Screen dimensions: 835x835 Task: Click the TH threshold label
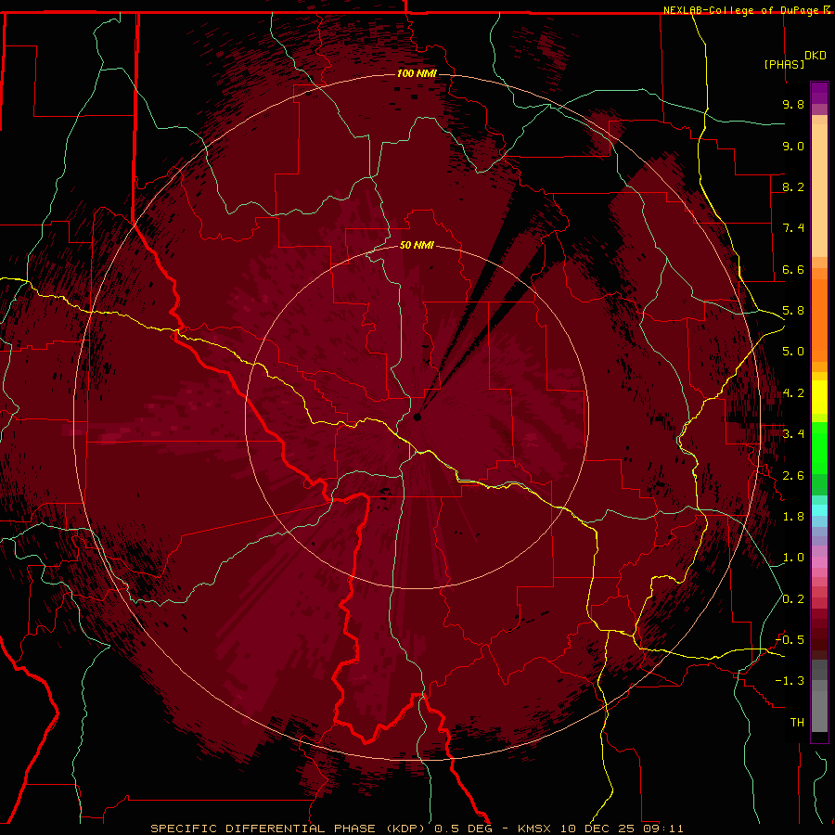[797, 723]
